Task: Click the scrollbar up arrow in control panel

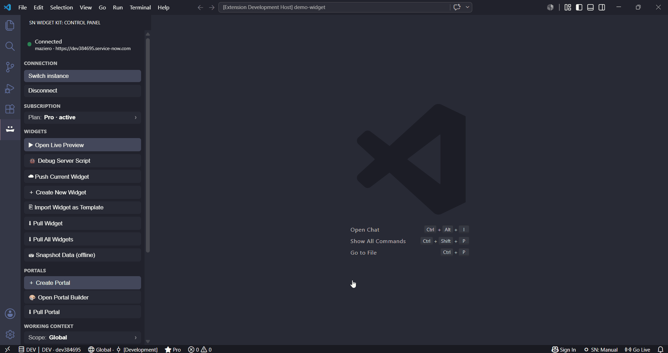Action: tap(148, 34)
